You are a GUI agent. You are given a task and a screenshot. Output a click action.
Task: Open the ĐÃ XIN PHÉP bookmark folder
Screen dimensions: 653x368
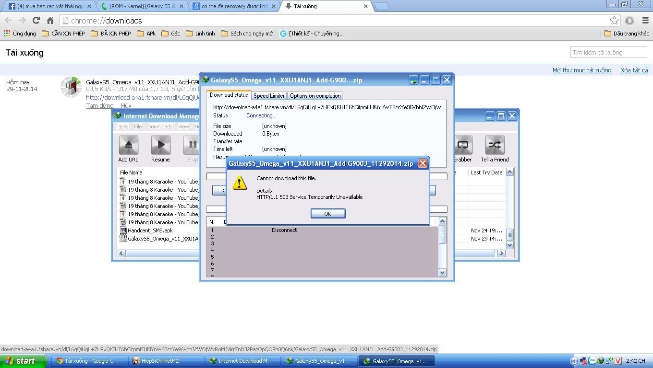(110, 34)
